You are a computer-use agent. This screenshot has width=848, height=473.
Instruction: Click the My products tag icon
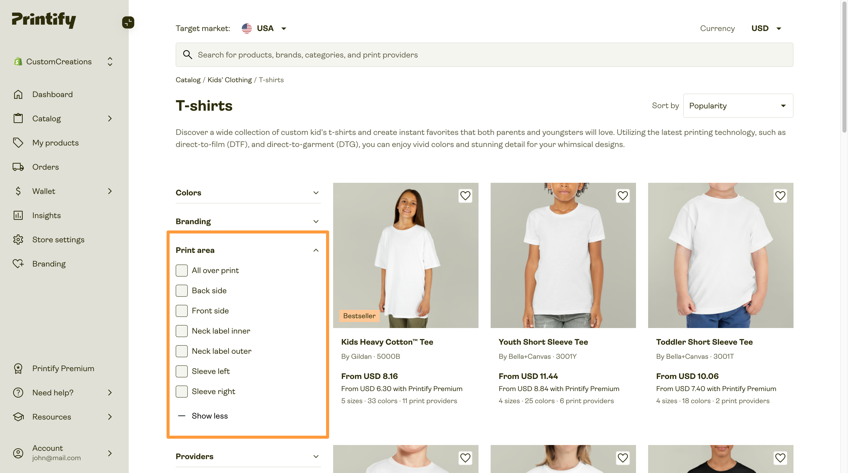pyautogui.click(x=18, y=143)
